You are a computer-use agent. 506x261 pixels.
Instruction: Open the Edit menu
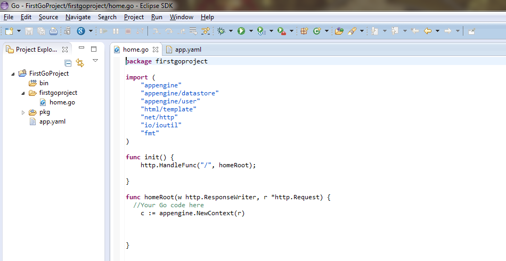pos(26,17)
